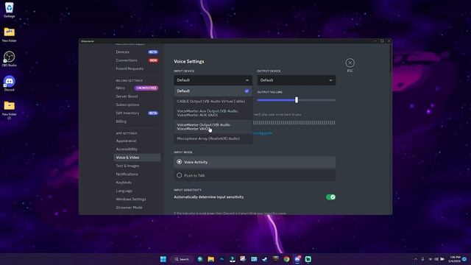The height and width of the screenshot is (265, 471).
Task: Choose CABLE Output (VB-Audio Virtual Cable)
Action: pos(213,102)
